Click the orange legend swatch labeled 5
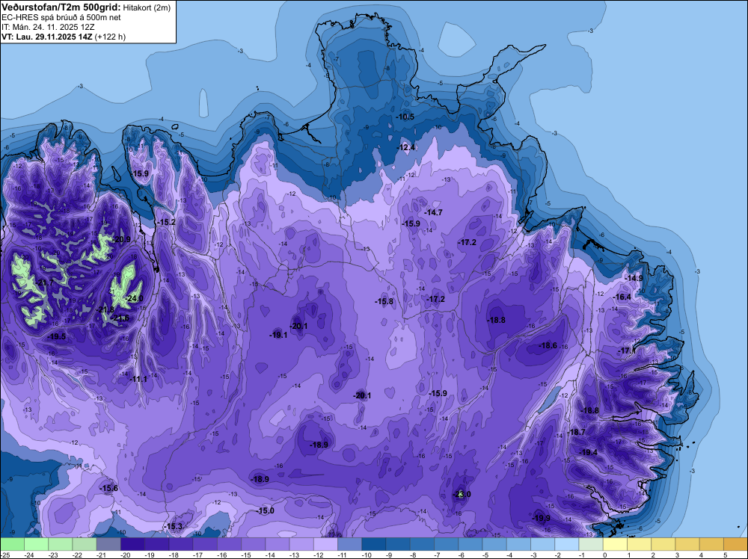This screenshot has height=559, width=748. tap(735, 544)
